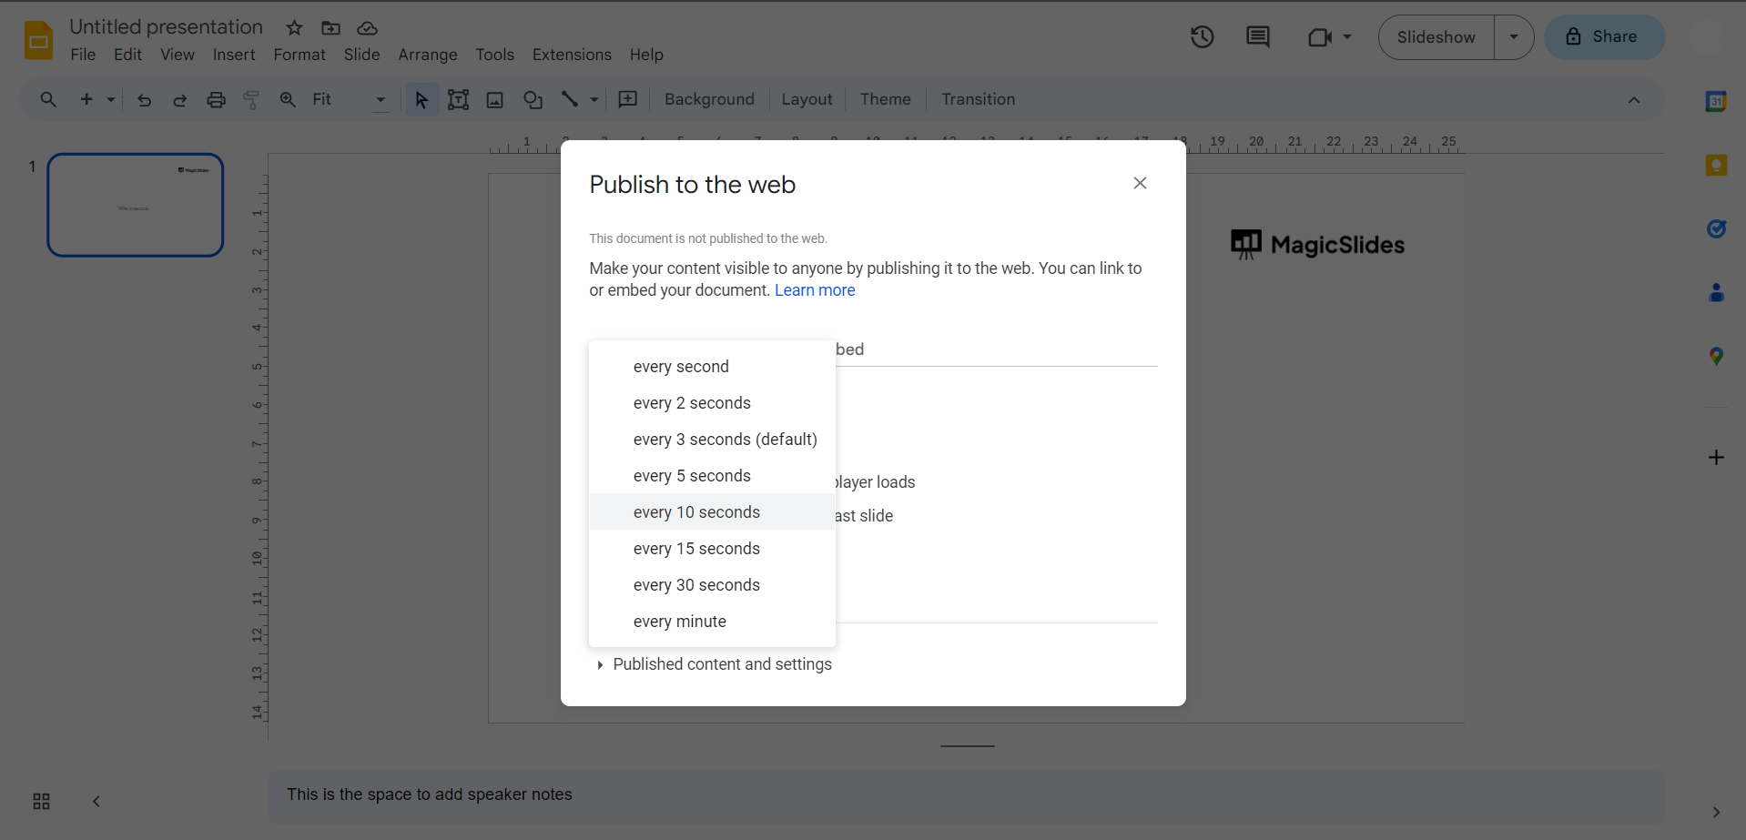Screen dimensions: 1746x840
Task: Close the Publish to the web dialog
Action: pos(1140,183)
